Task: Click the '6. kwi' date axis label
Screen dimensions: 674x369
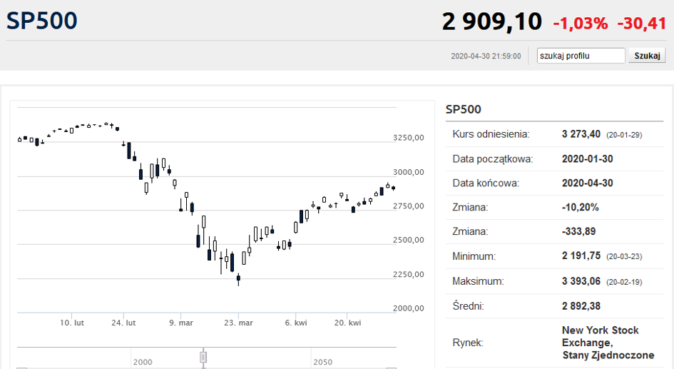Action: (296, 323)
